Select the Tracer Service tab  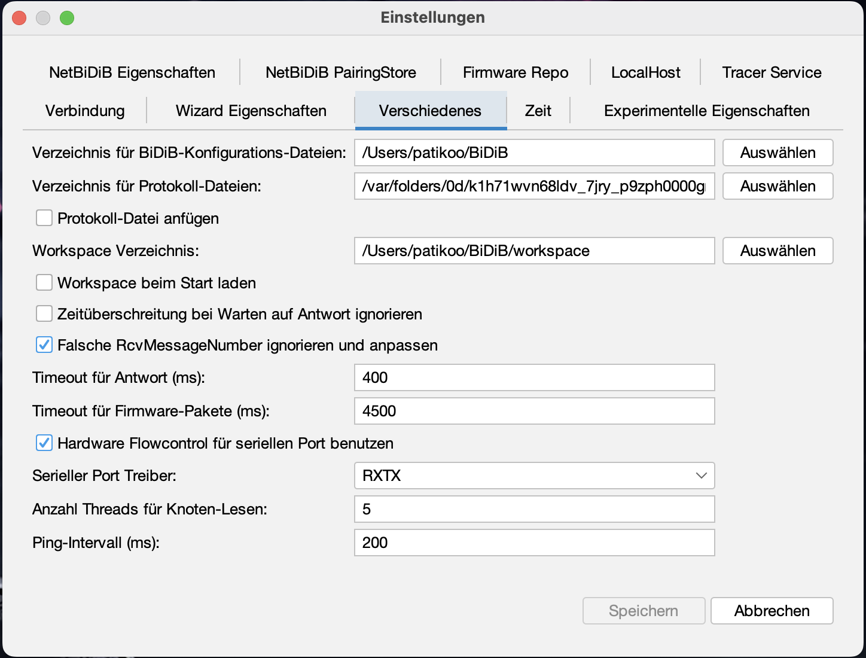coord(772,72)
